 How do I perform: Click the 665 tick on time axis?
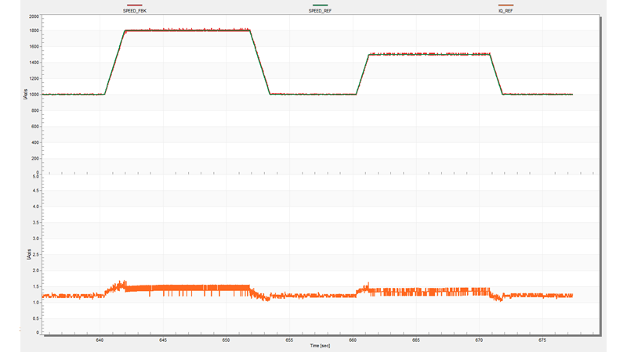tap(416, 340)
